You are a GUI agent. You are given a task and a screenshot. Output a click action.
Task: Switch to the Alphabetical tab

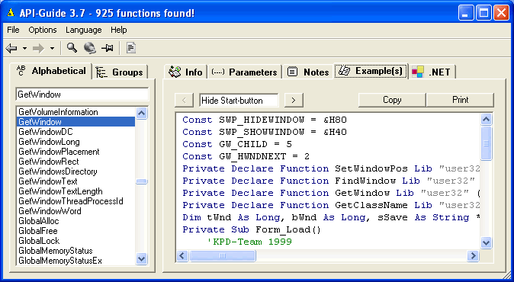51,71
